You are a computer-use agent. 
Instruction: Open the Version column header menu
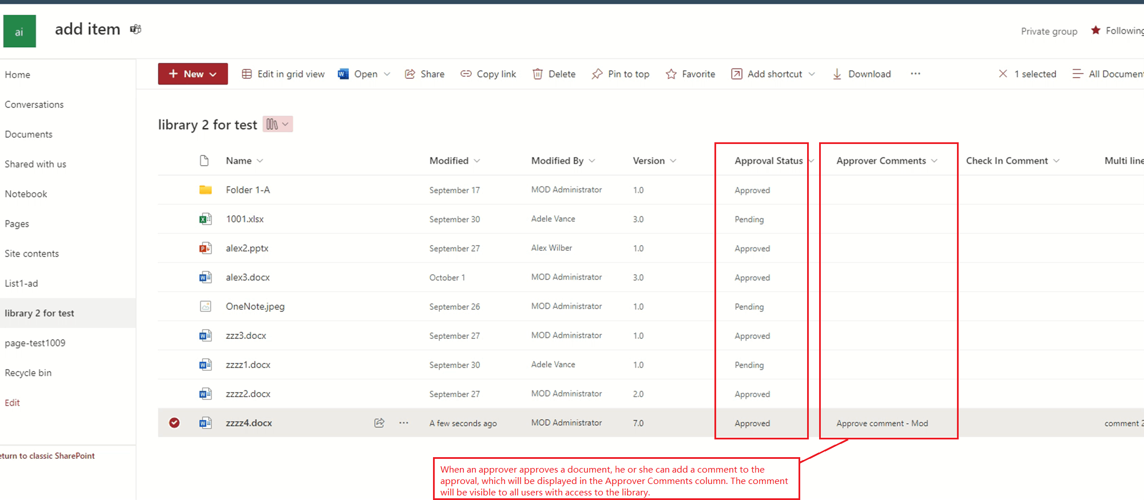655,161
